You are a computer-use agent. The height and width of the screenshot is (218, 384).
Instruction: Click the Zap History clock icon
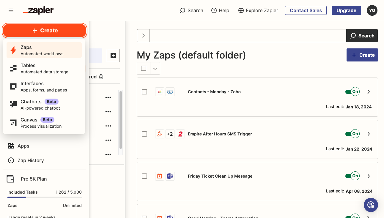coord(11,160)
